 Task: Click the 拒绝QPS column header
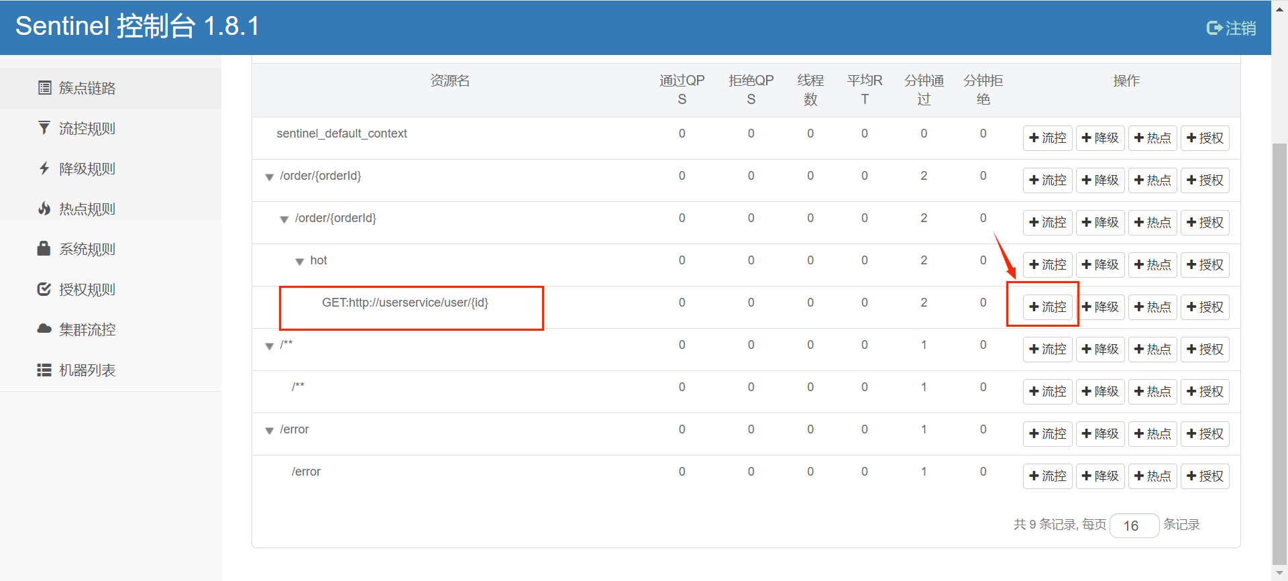pyautogui.click(x=751, y=90)
